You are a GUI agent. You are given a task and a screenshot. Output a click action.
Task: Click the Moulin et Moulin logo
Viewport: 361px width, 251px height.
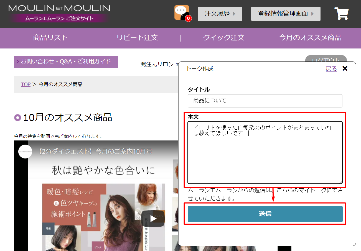59,13
